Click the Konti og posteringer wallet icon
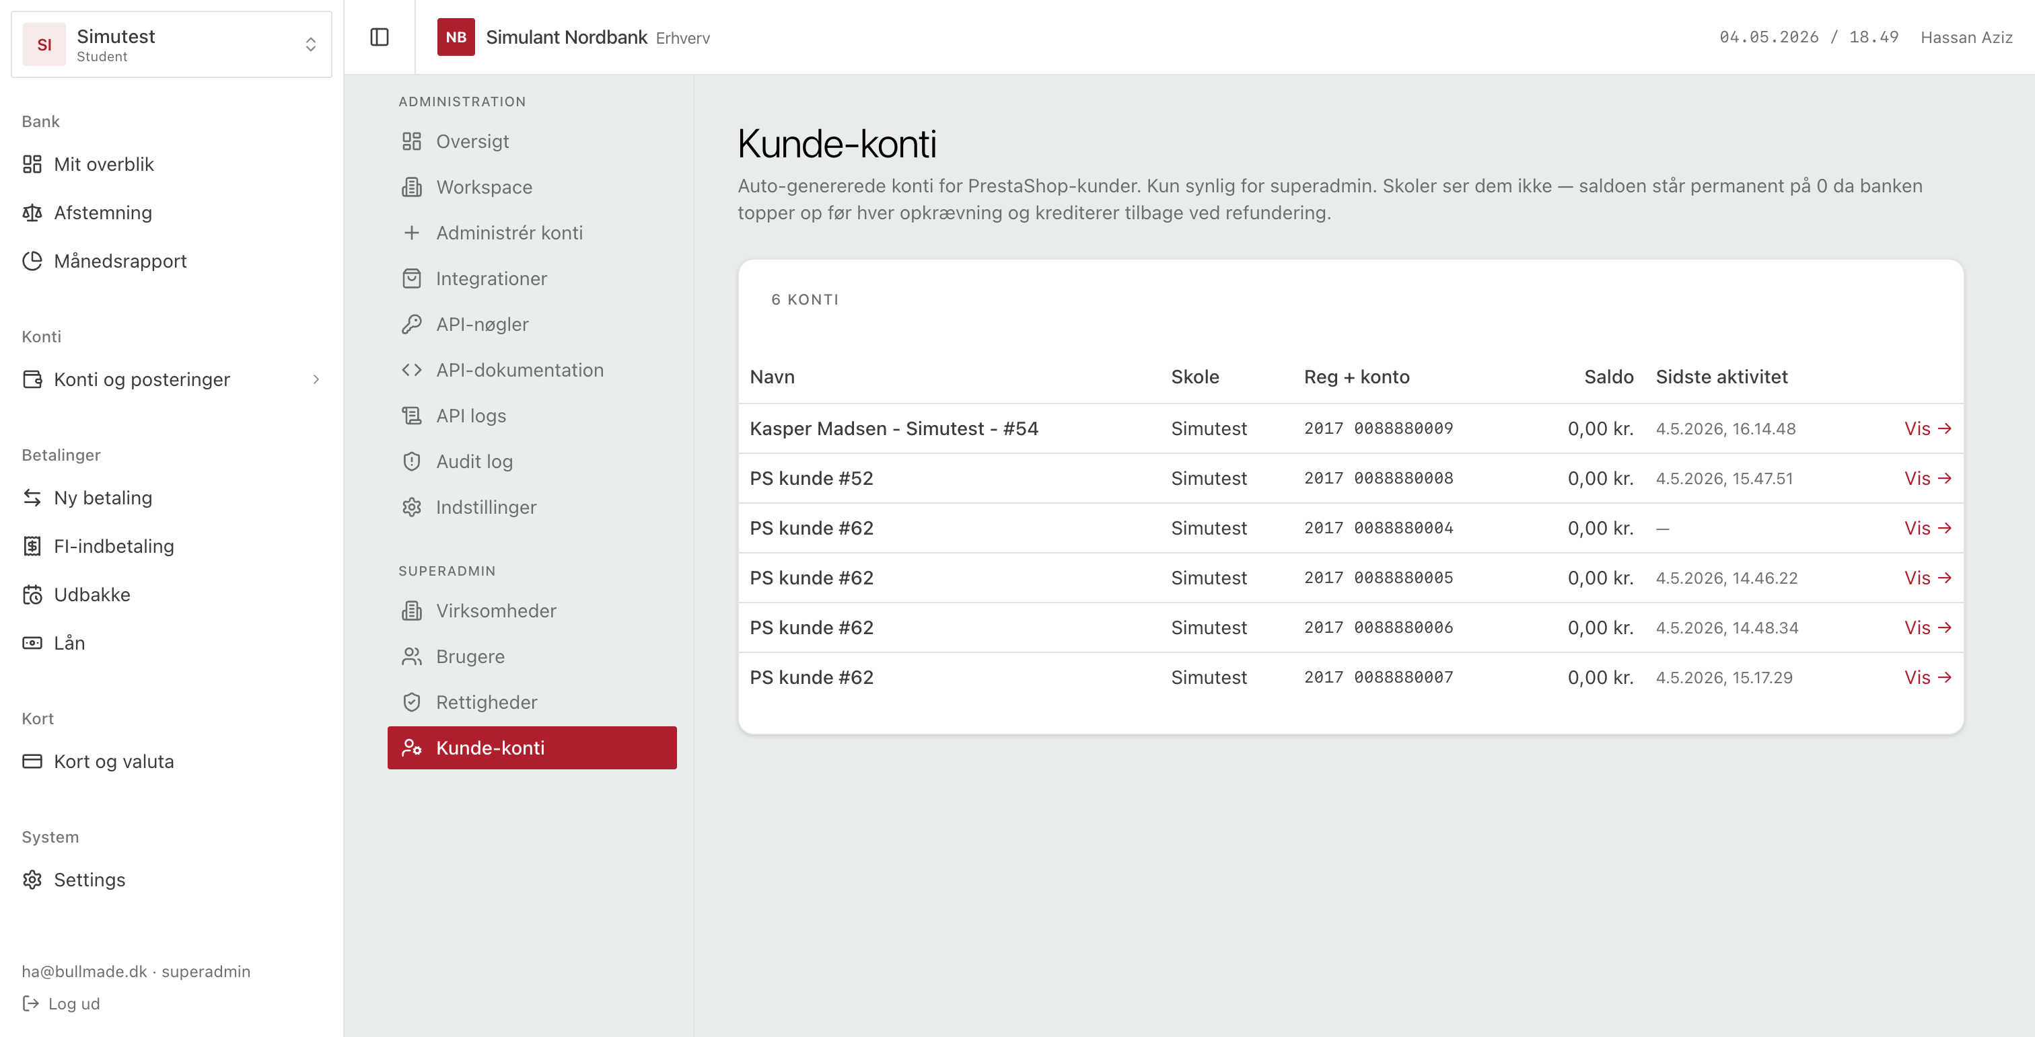The image size is (2035, 1037). (x=32, y=379)
